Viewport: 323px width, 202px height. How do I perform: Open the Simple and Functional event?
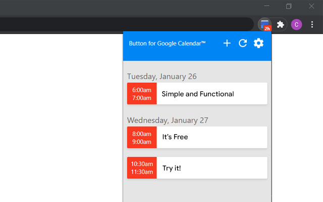click(x=211, y=94)
